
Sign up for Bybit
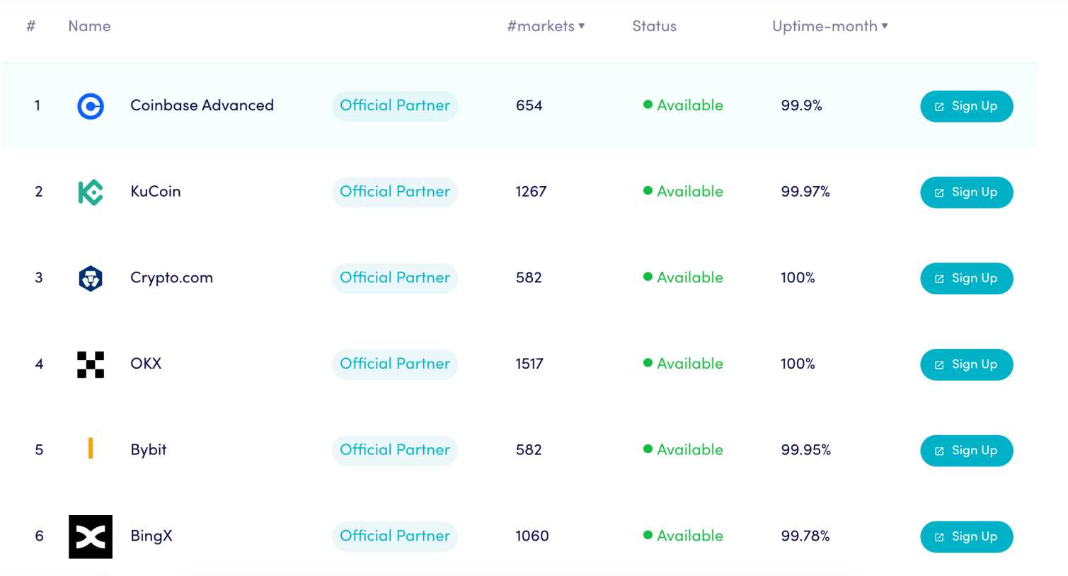(x=967, y=451)
